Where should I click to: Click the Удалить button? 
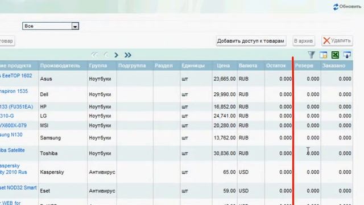pos(337,40)
